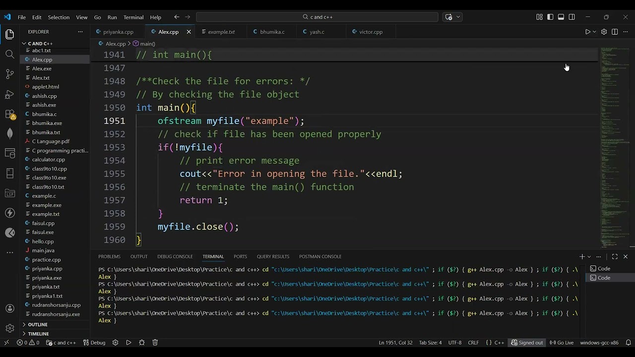Open the Accounts icon in activity bar

(x=9, y=308)
